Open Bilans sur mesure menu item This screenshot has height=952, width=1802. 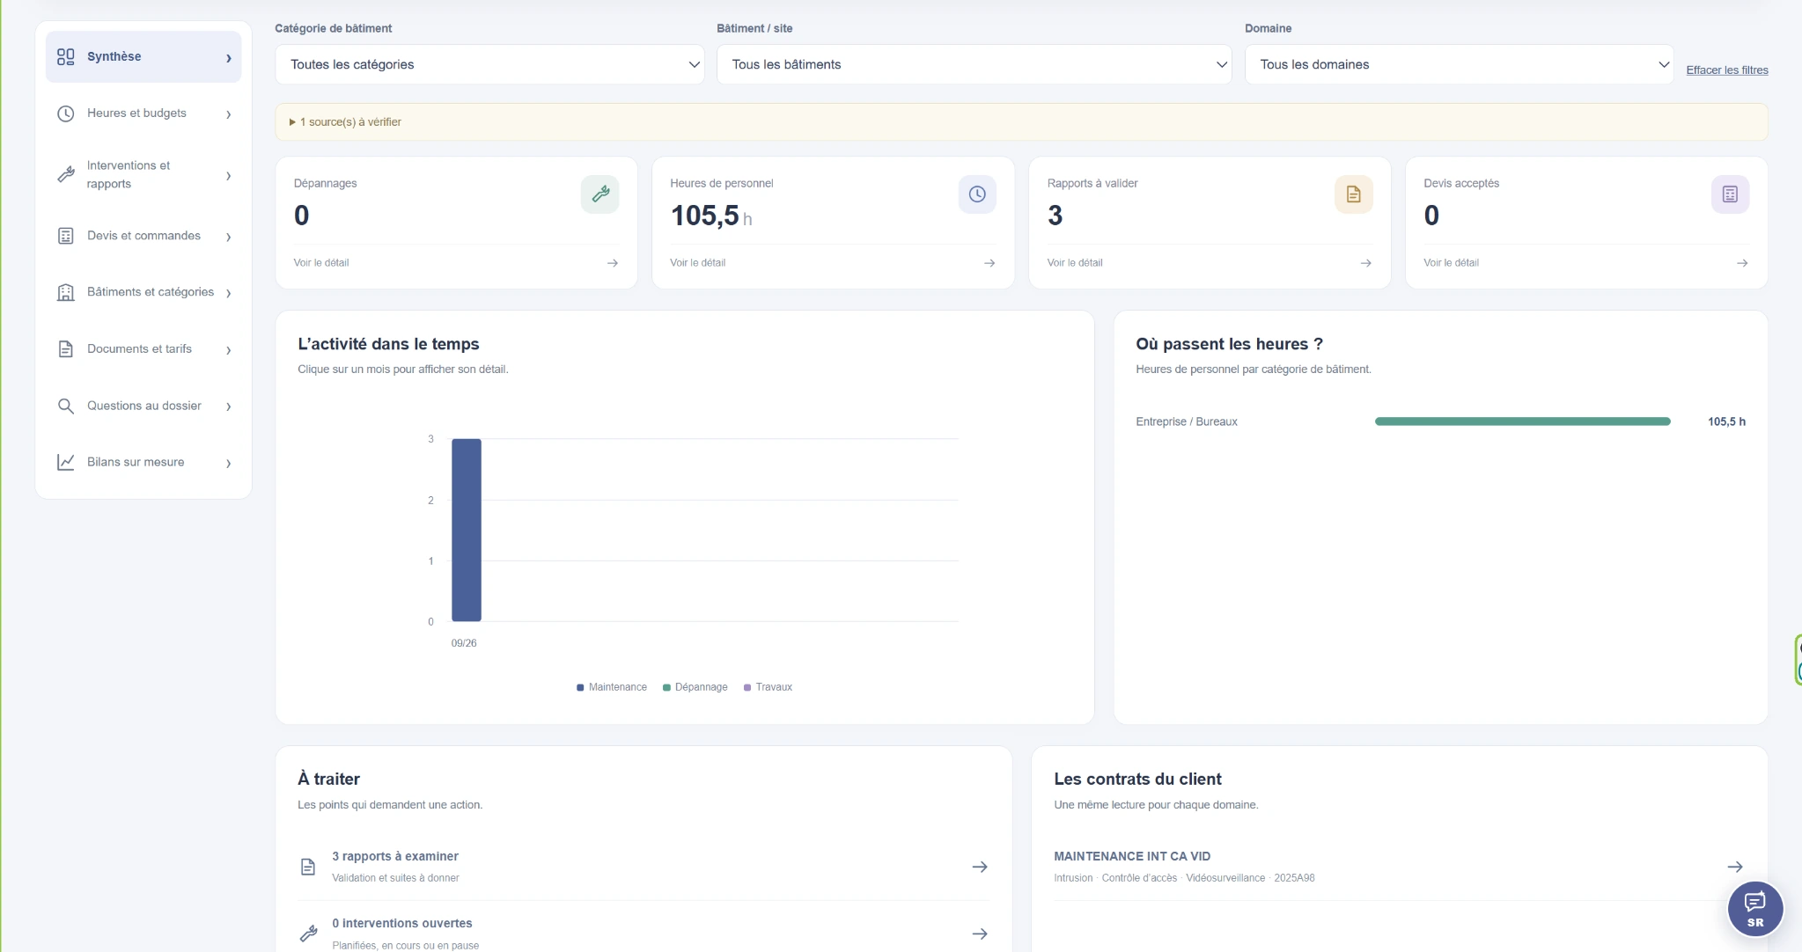143,463
